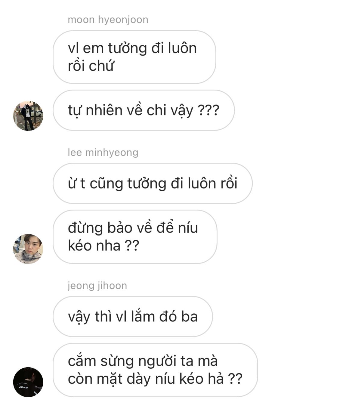Click the word 'ba' in jihoon's message

pyautogui.click(x=189, y=316)
